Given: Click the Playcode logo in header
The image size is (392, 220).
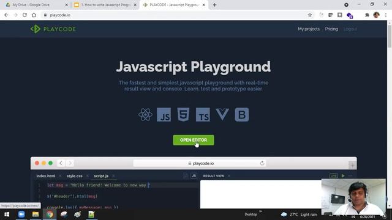Looking at the screenshot, I should [x=53, y=29].
